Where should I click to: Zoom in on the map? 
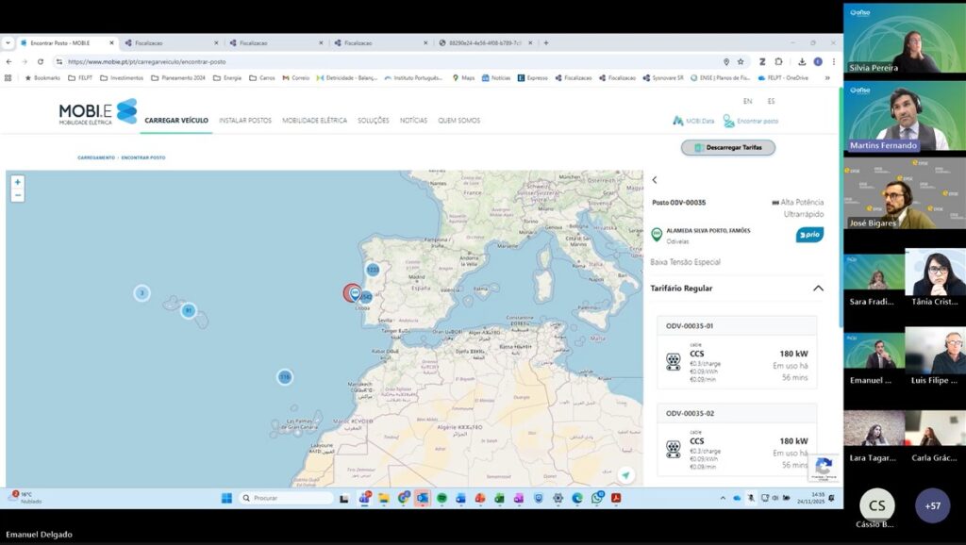tap(17, 182)
